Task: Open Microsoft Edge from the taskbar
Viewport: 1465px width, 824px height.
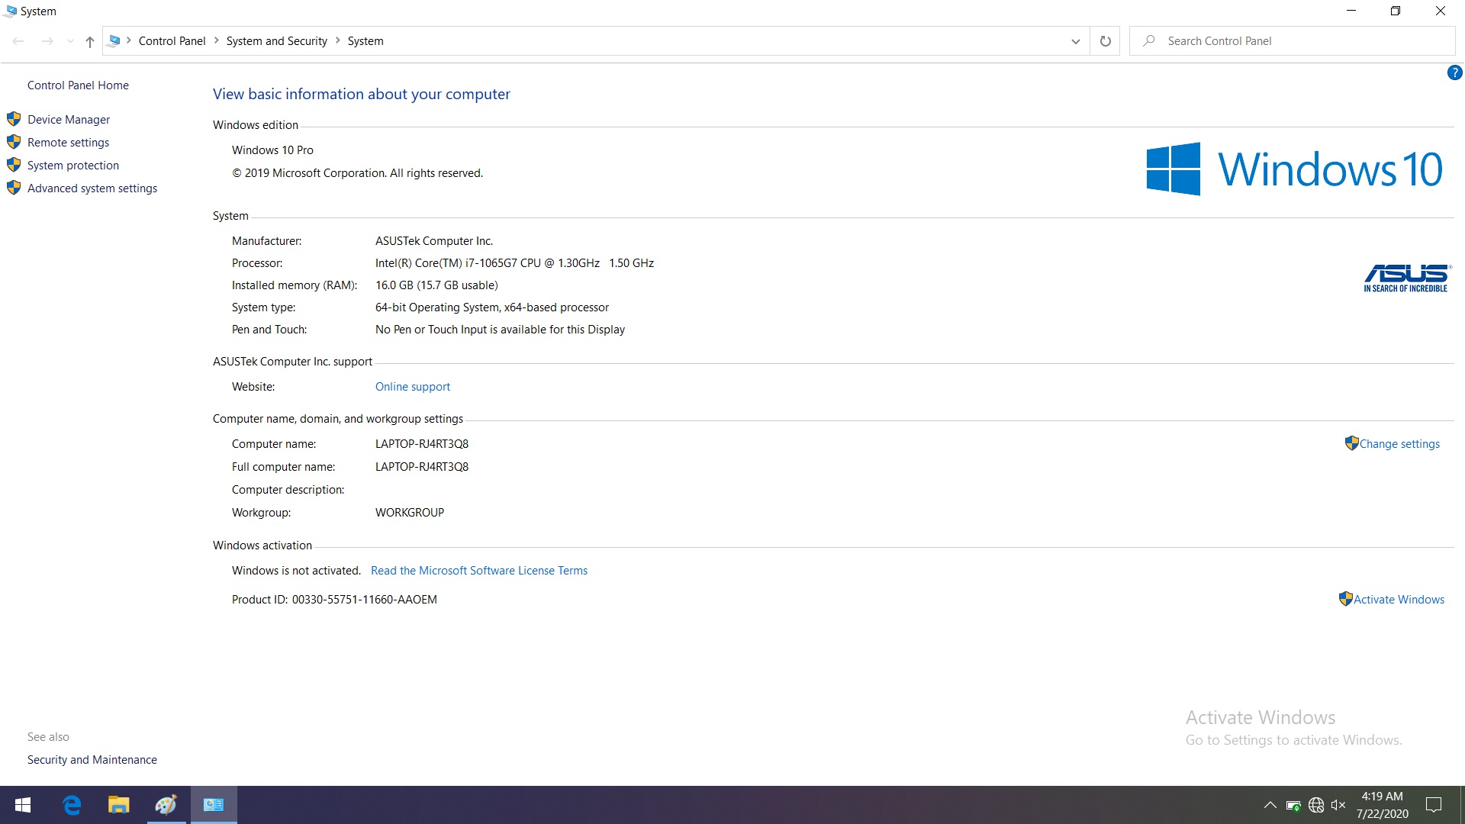Action: 72,805
